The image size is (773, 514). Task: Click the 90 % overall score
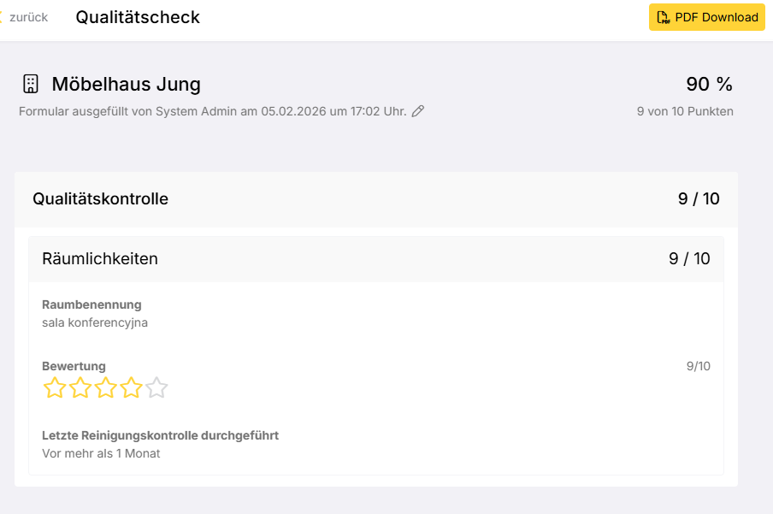tap(709, 84)
